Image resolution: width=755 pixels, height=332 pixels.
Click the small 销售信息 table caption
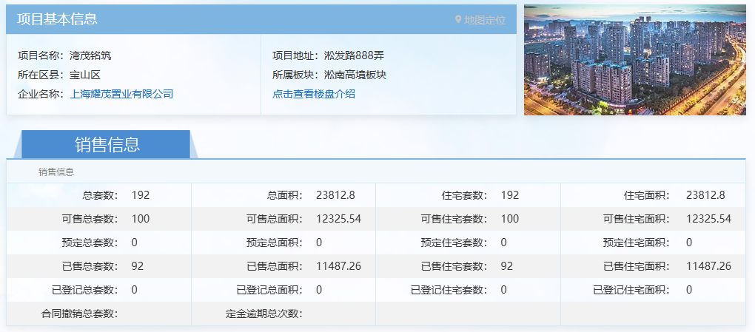click(56, 172)
